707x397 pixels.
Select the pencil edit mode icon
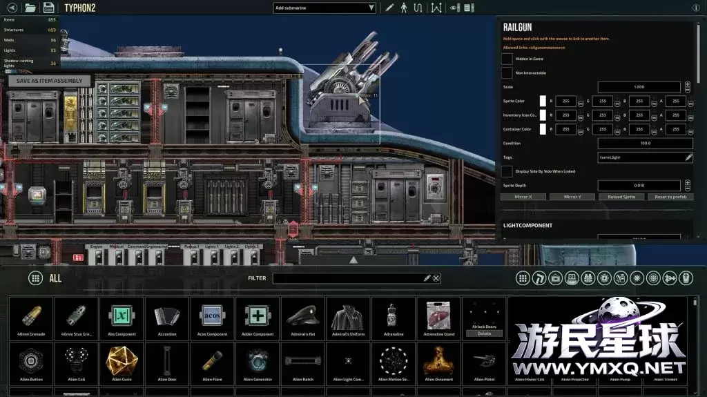coord(389,8)
